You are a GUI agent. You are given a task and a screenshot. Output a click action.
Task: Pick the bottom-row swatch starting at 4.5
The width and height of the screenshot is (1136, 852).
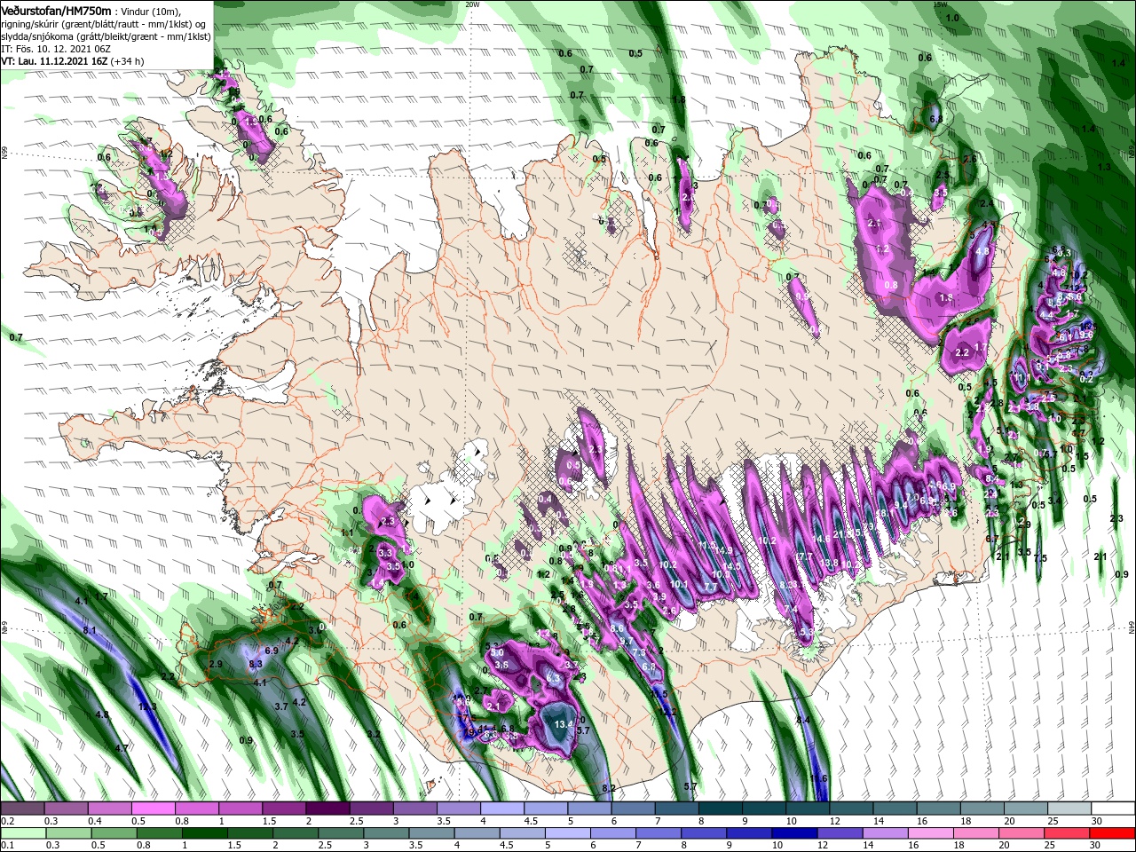tap(522, 833)
